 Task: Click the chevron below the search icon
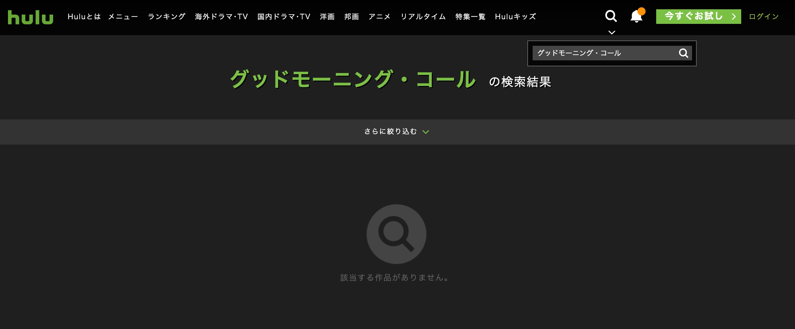(611, 33)
